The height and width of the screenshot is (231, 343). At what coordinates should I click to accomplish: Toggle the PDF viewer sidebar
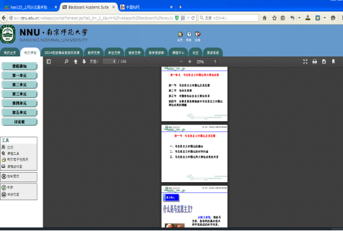click(48, 62)
